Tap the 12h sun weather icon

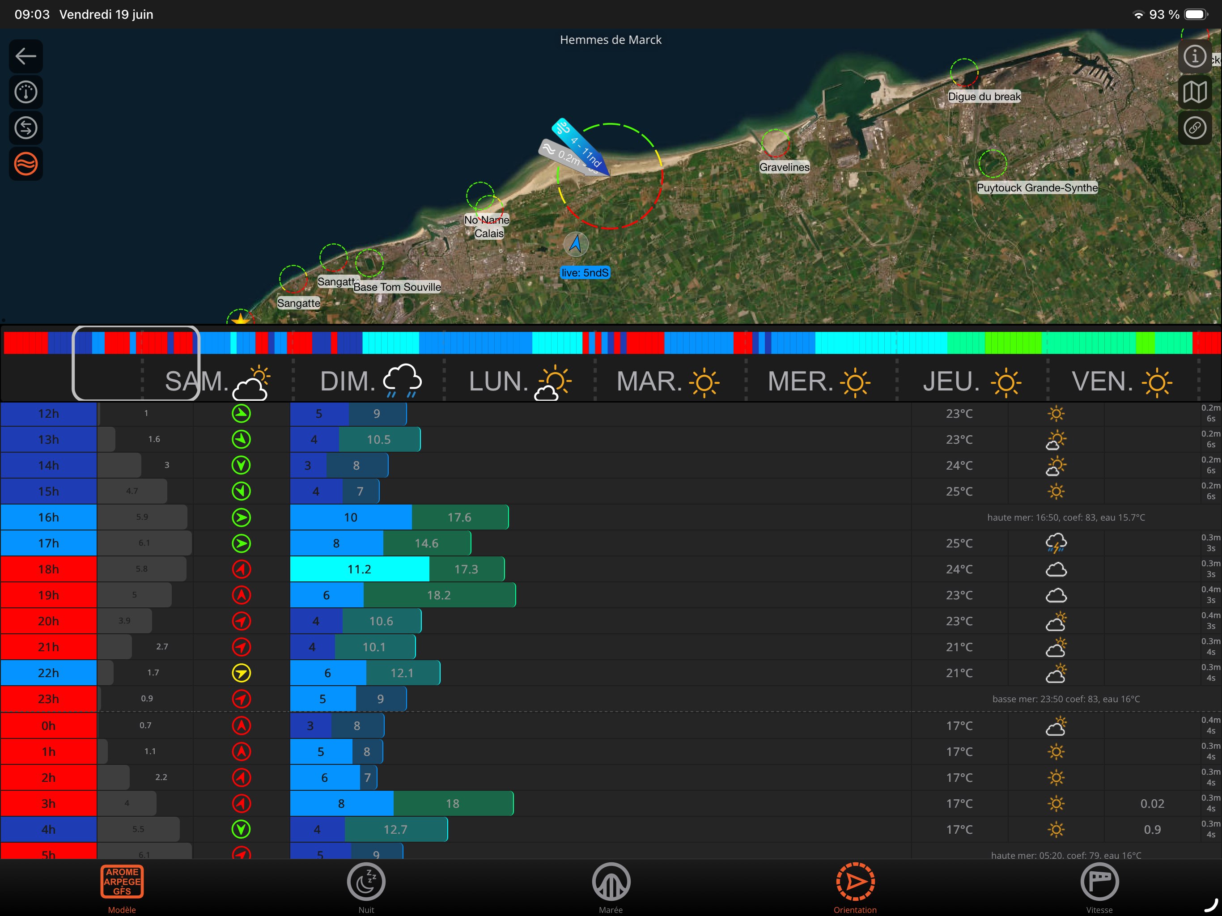(1056, 413)
